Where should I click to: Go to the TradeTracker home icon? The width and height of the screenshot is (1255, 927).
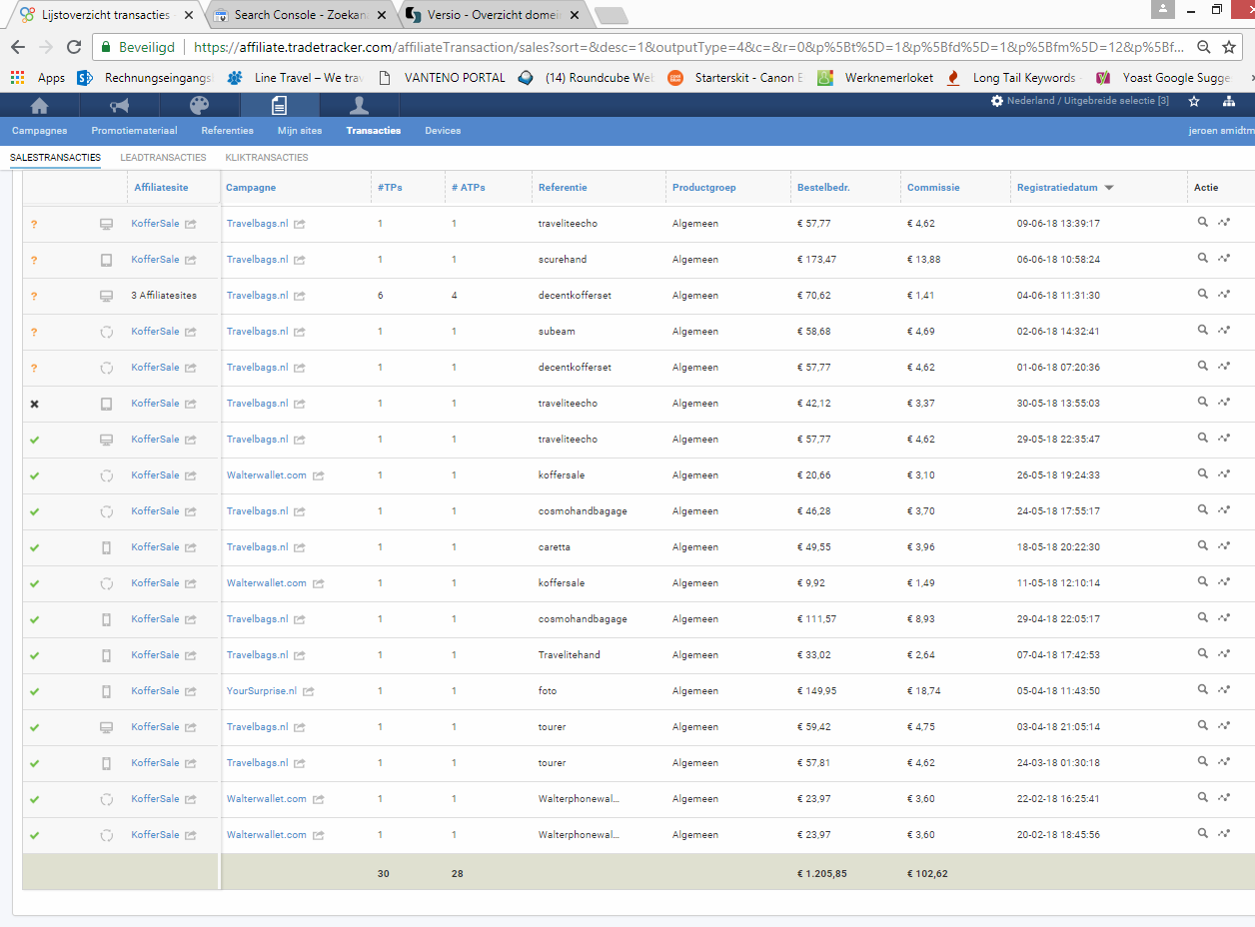click(x=40, y=105)
